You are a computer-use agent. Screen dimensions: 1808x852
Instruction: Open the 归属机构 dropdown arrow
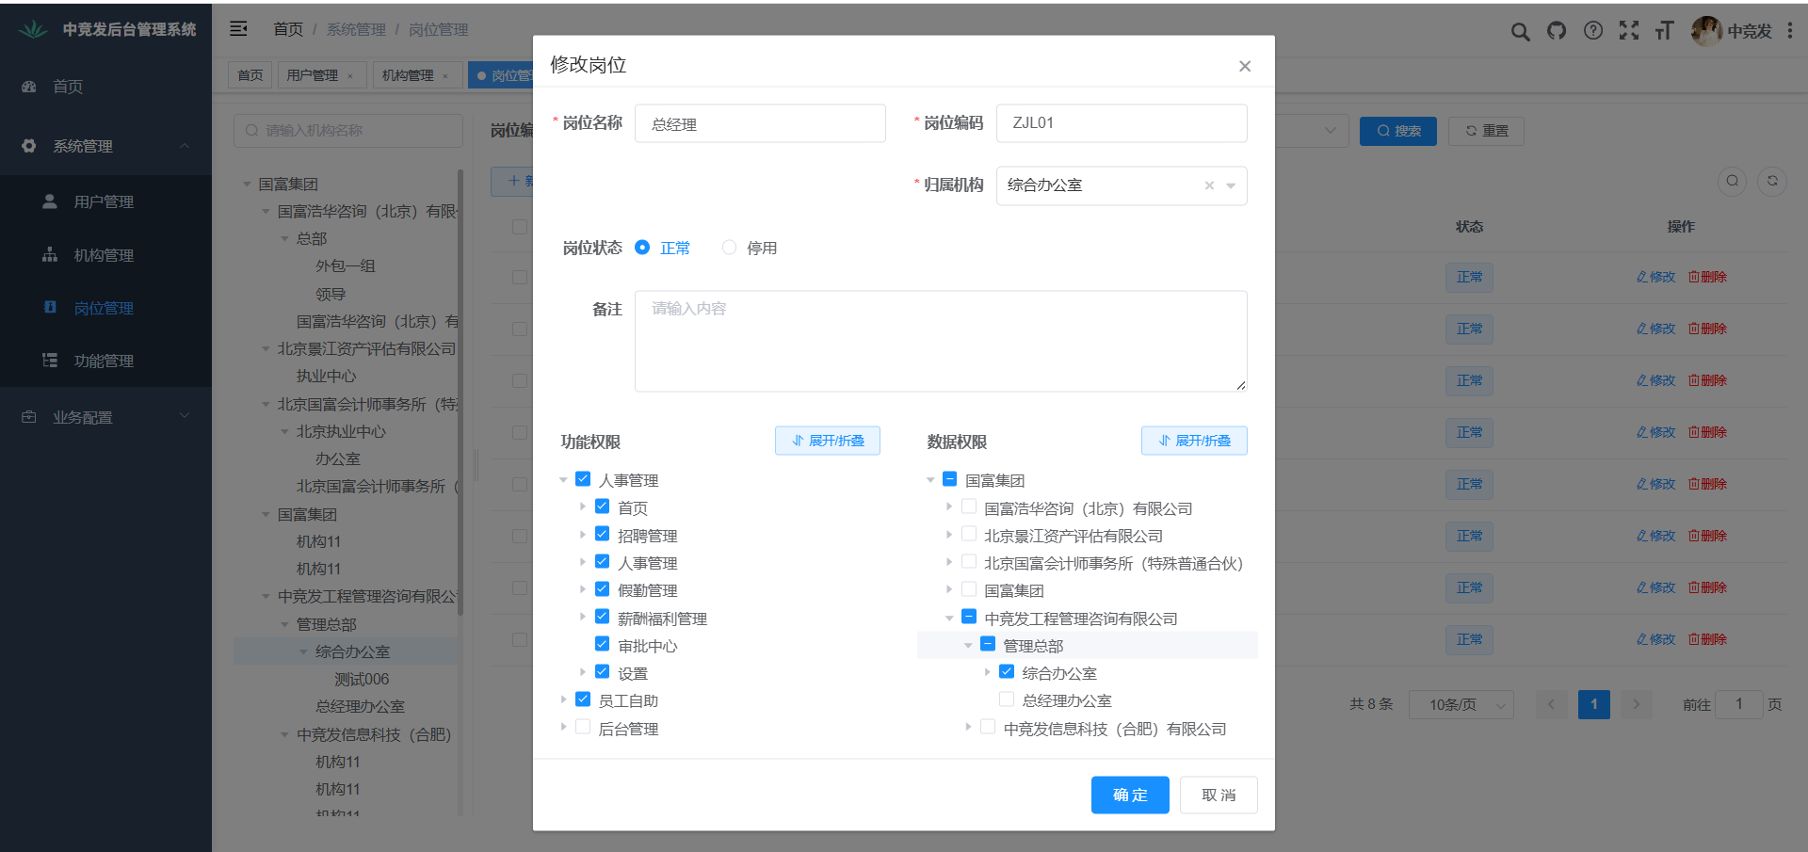(1231, 185)
